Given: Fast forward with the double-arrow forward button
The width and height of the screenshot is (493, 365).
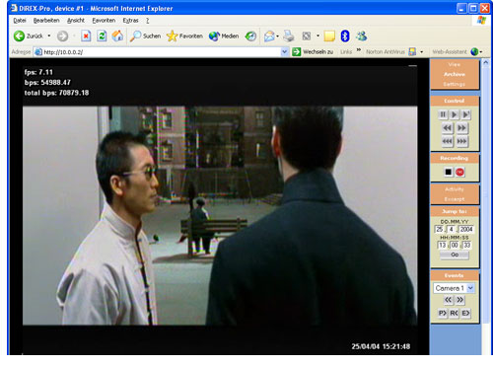Looking at the screenshot, I should (x=461, y=127).
